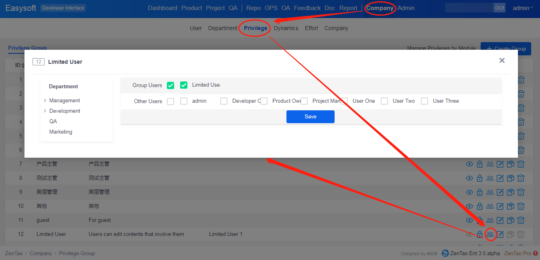Expand the Development department tree arrow
This screenshot has height=260, width=540.
[x=45, y=111]
